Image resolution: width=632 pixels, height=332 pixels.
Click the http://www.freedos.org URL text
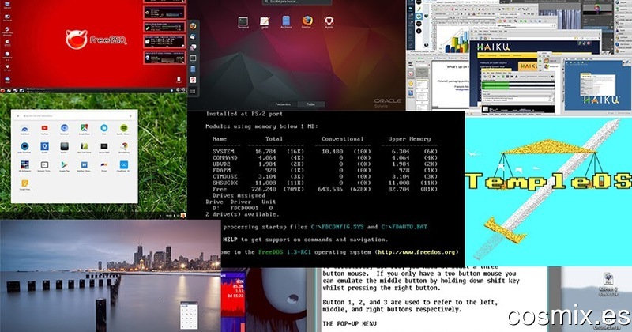pyautogui.click(x=417, y=252)
